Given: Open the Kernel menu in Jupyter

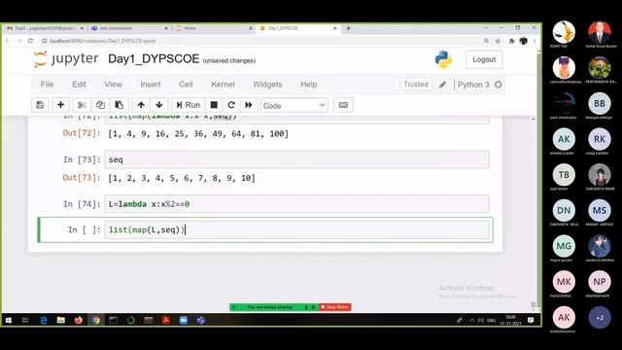Looking at the screenshot, I should [x=223, y=85].
